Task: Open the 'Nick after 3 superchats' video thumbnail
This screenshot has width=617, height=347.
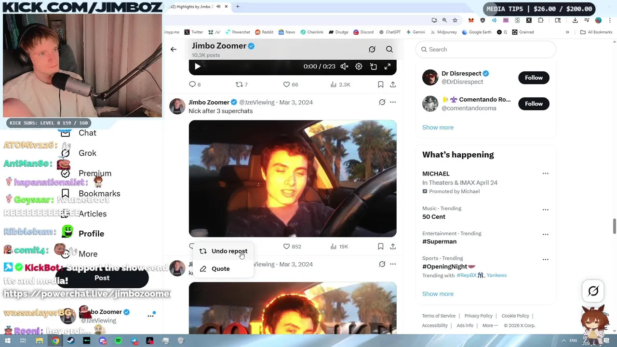Action: [x=293, y=178]
